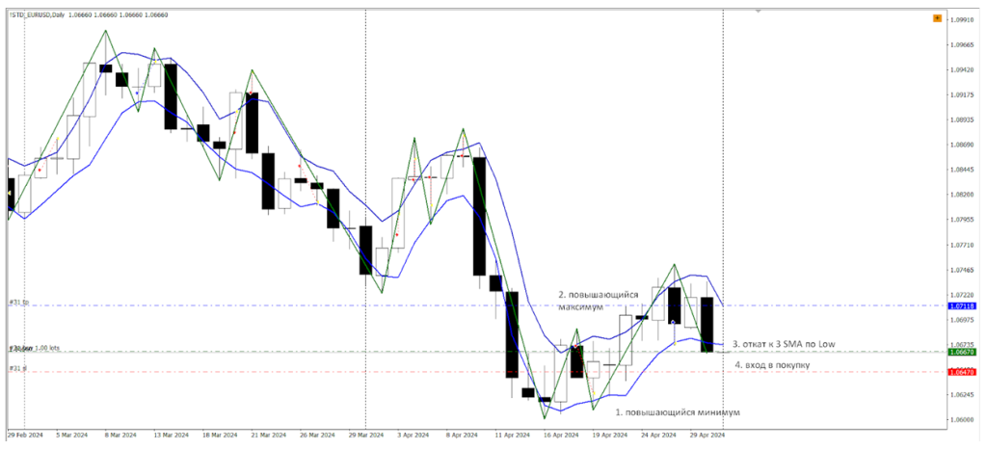Click the orange icon in chart's top-right corner
Screen dimensions: 987x450
point(937,18)
